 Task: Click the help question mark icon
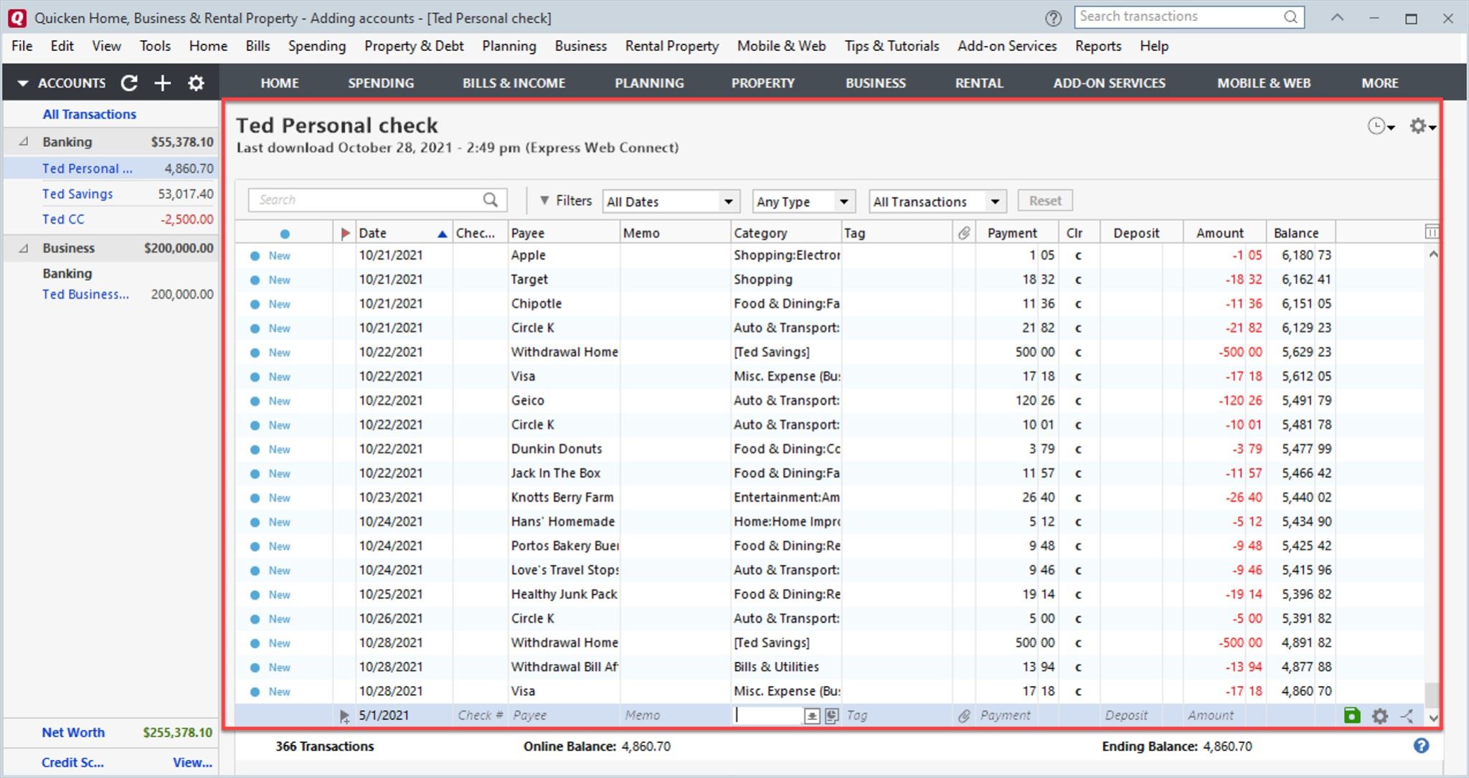coord(1421,746)
